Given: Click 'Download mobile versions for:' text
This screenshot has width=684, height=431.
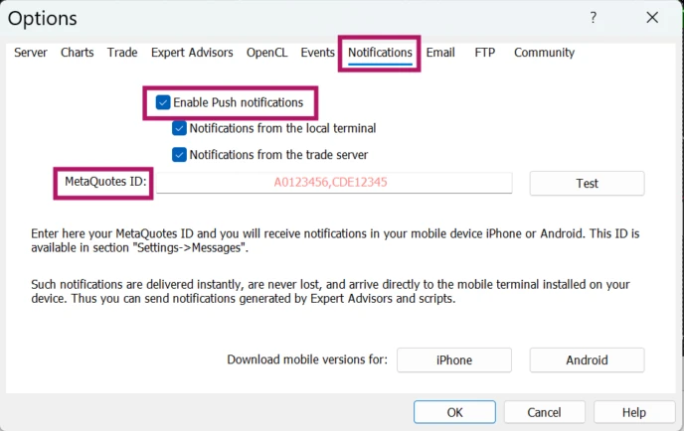Looking at the screenshot, I should click(x=307, y=359).
